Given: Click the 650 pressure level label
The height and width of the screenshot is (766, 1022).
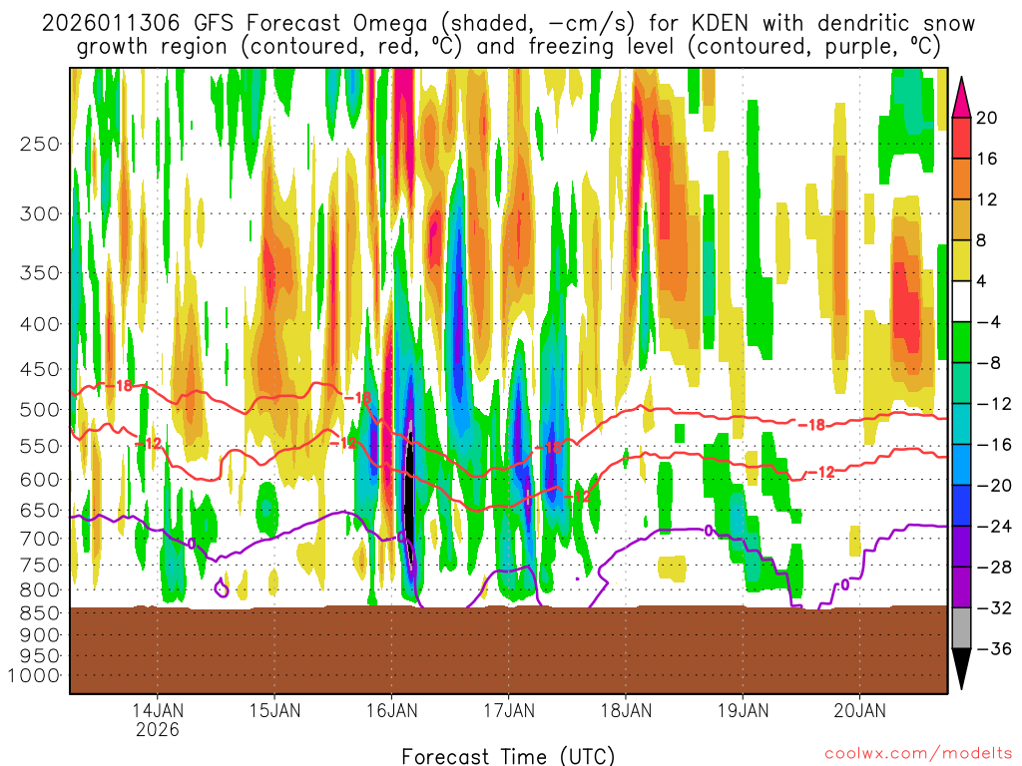Looking at the screenshot, I should click(x=40, y=510).
